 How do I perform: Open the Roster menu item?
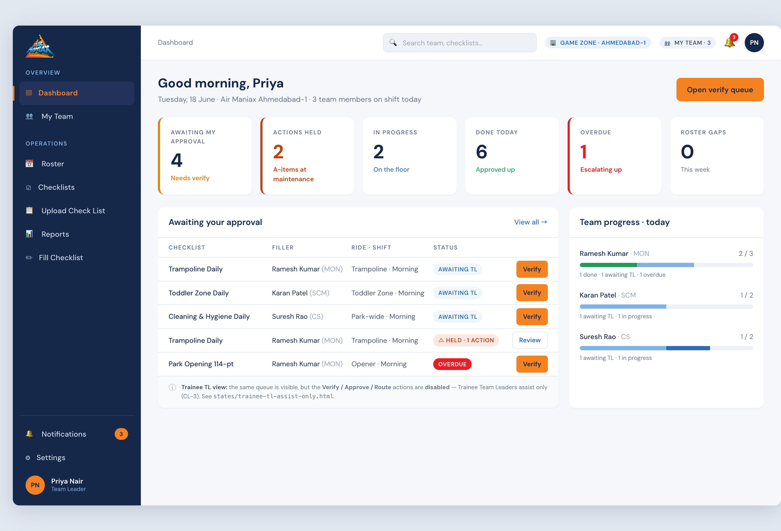coord(77,164)
